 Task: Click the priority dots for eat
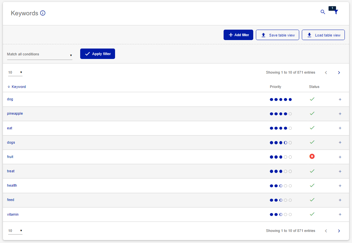tap(281, 128)
